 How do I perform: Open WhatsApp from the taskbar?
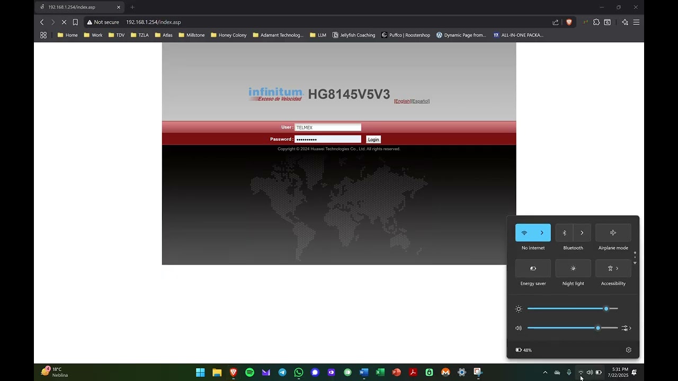click(299, 373)
